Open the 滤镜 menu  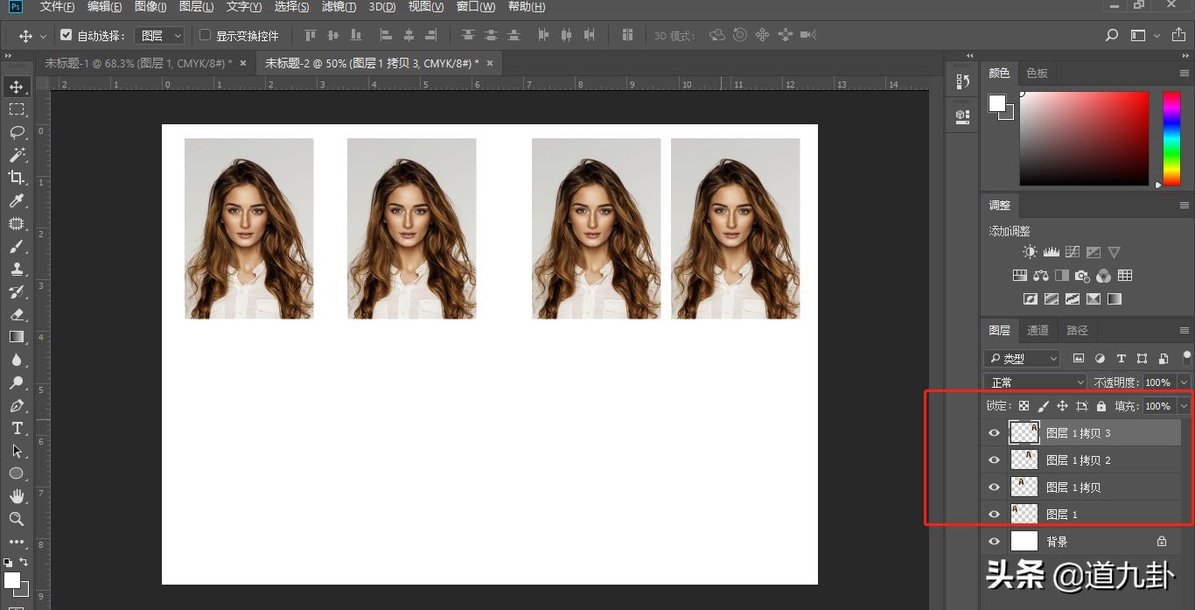point(339,7)
